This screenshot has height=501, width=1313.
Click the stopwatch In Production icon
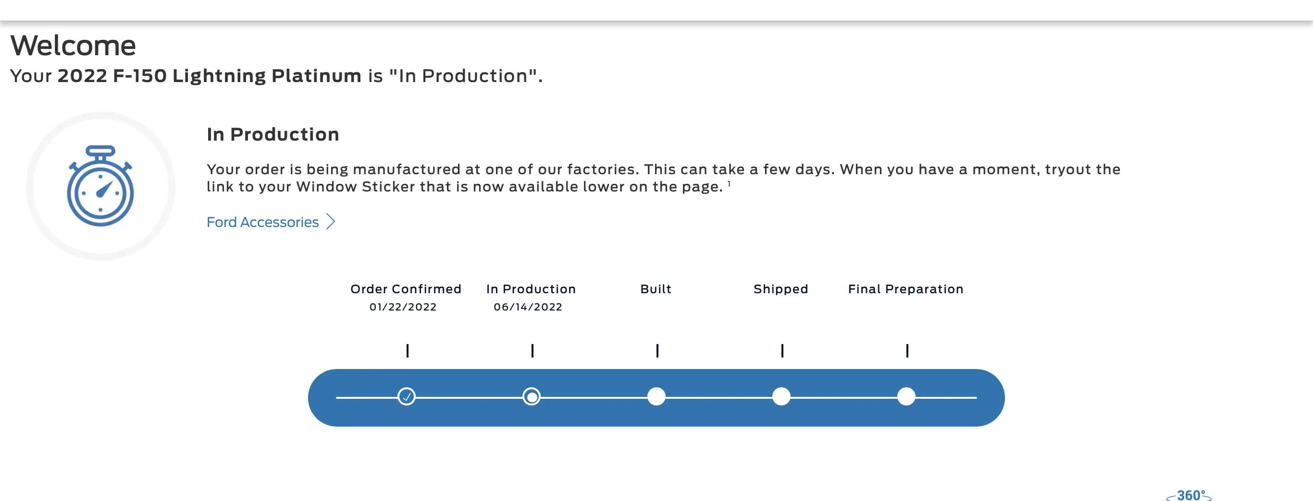[x=100, y=186]
